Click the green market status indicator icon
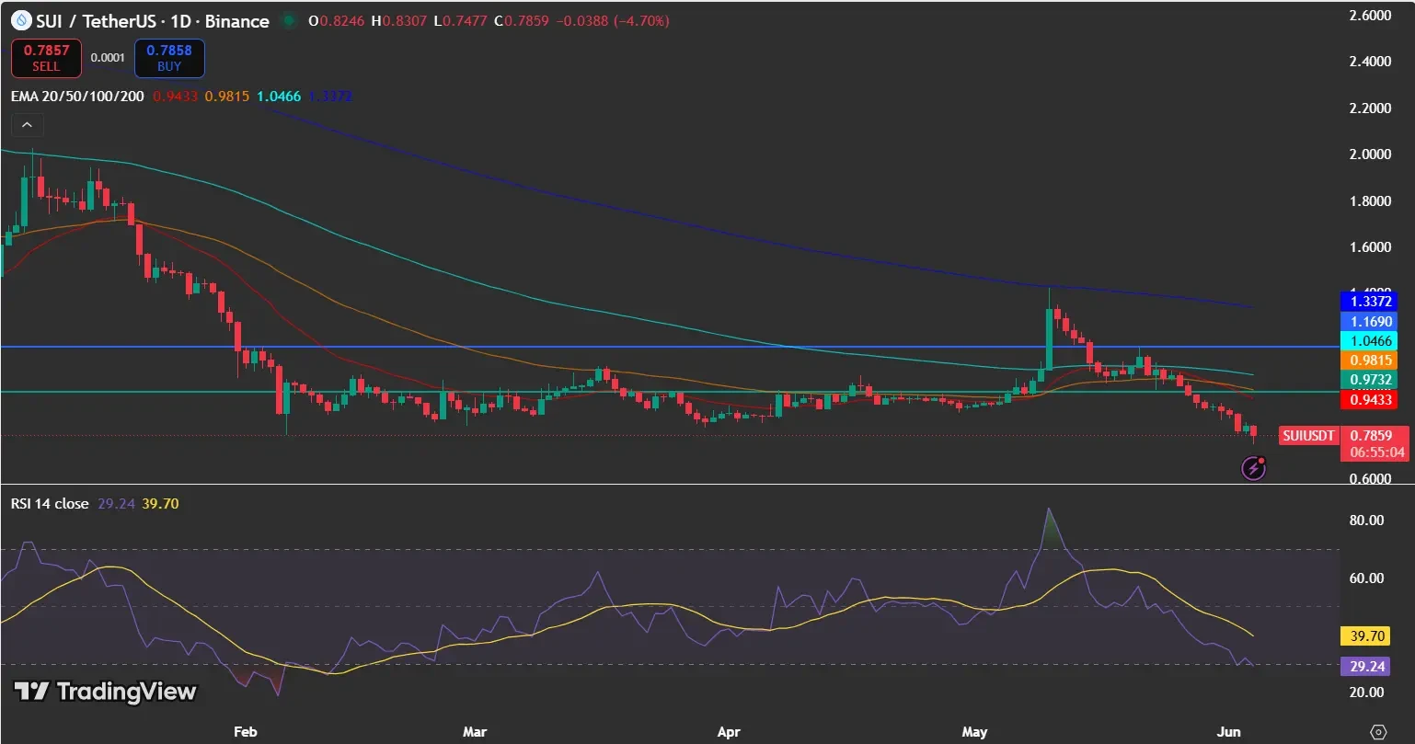The image size is (1415, 744). [x=289, y=20]
